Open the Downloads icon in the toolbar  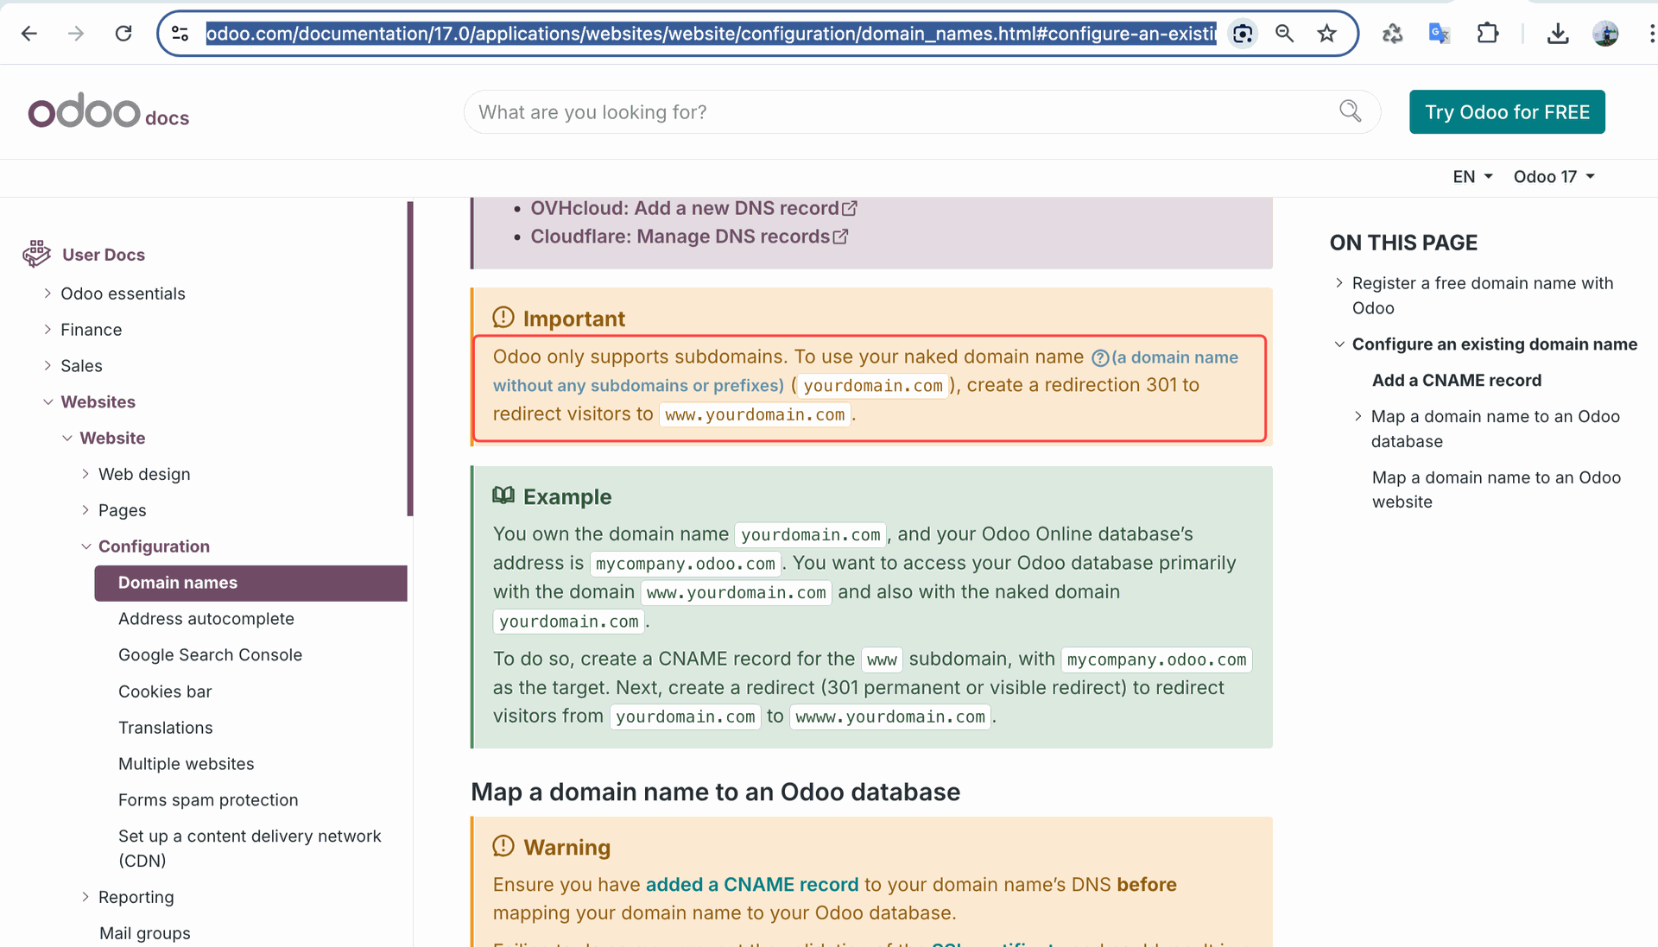click(1558, 34)
